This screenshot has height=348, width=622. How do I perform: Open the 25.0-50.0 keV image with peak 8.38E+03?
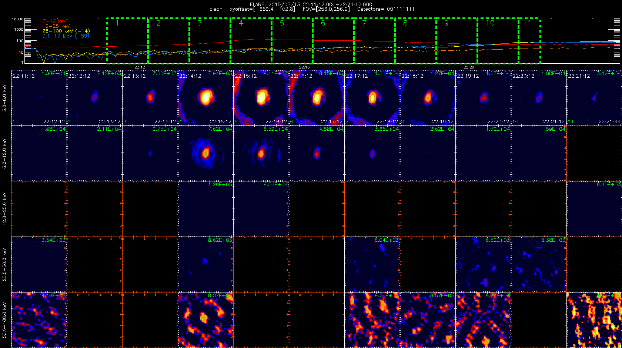click(539, 264)
